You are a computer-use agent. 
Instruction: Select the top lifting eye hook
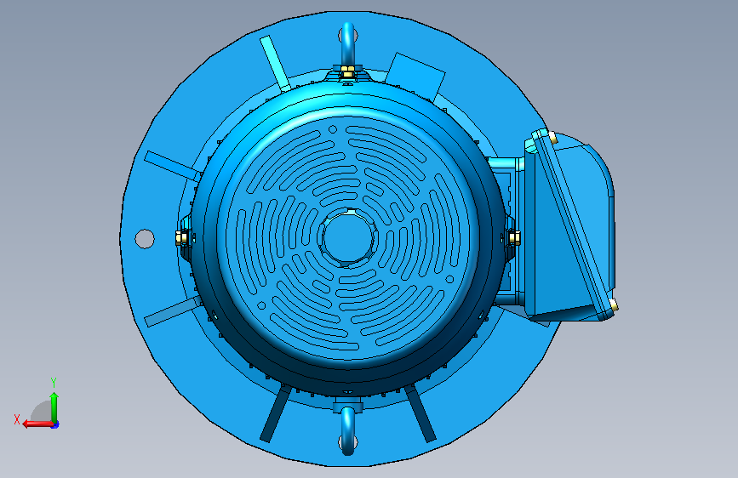pyautogui.click(x=348, y=46)
